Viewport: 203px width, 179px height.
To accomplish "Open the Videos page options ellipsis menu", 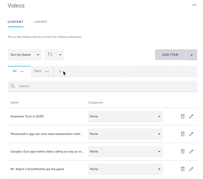I will 194,5.
